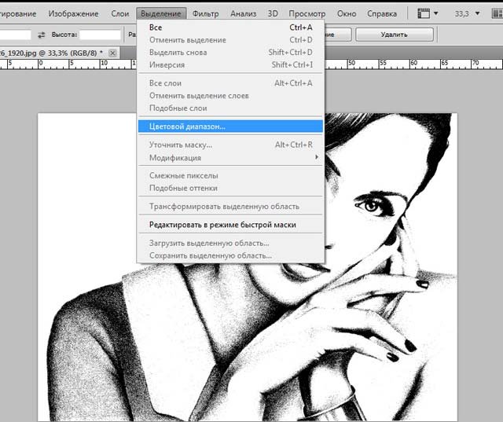
Task: Click into the Высота input field
Action: 100,35
